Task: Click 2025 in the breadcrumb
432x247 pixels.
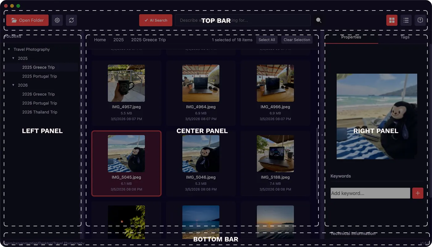Action: [x=118, y=40]
